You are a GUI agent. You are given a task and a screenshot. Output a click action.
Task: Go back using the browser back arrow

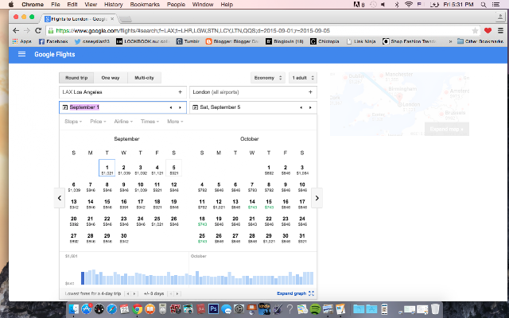click(16, 30)
